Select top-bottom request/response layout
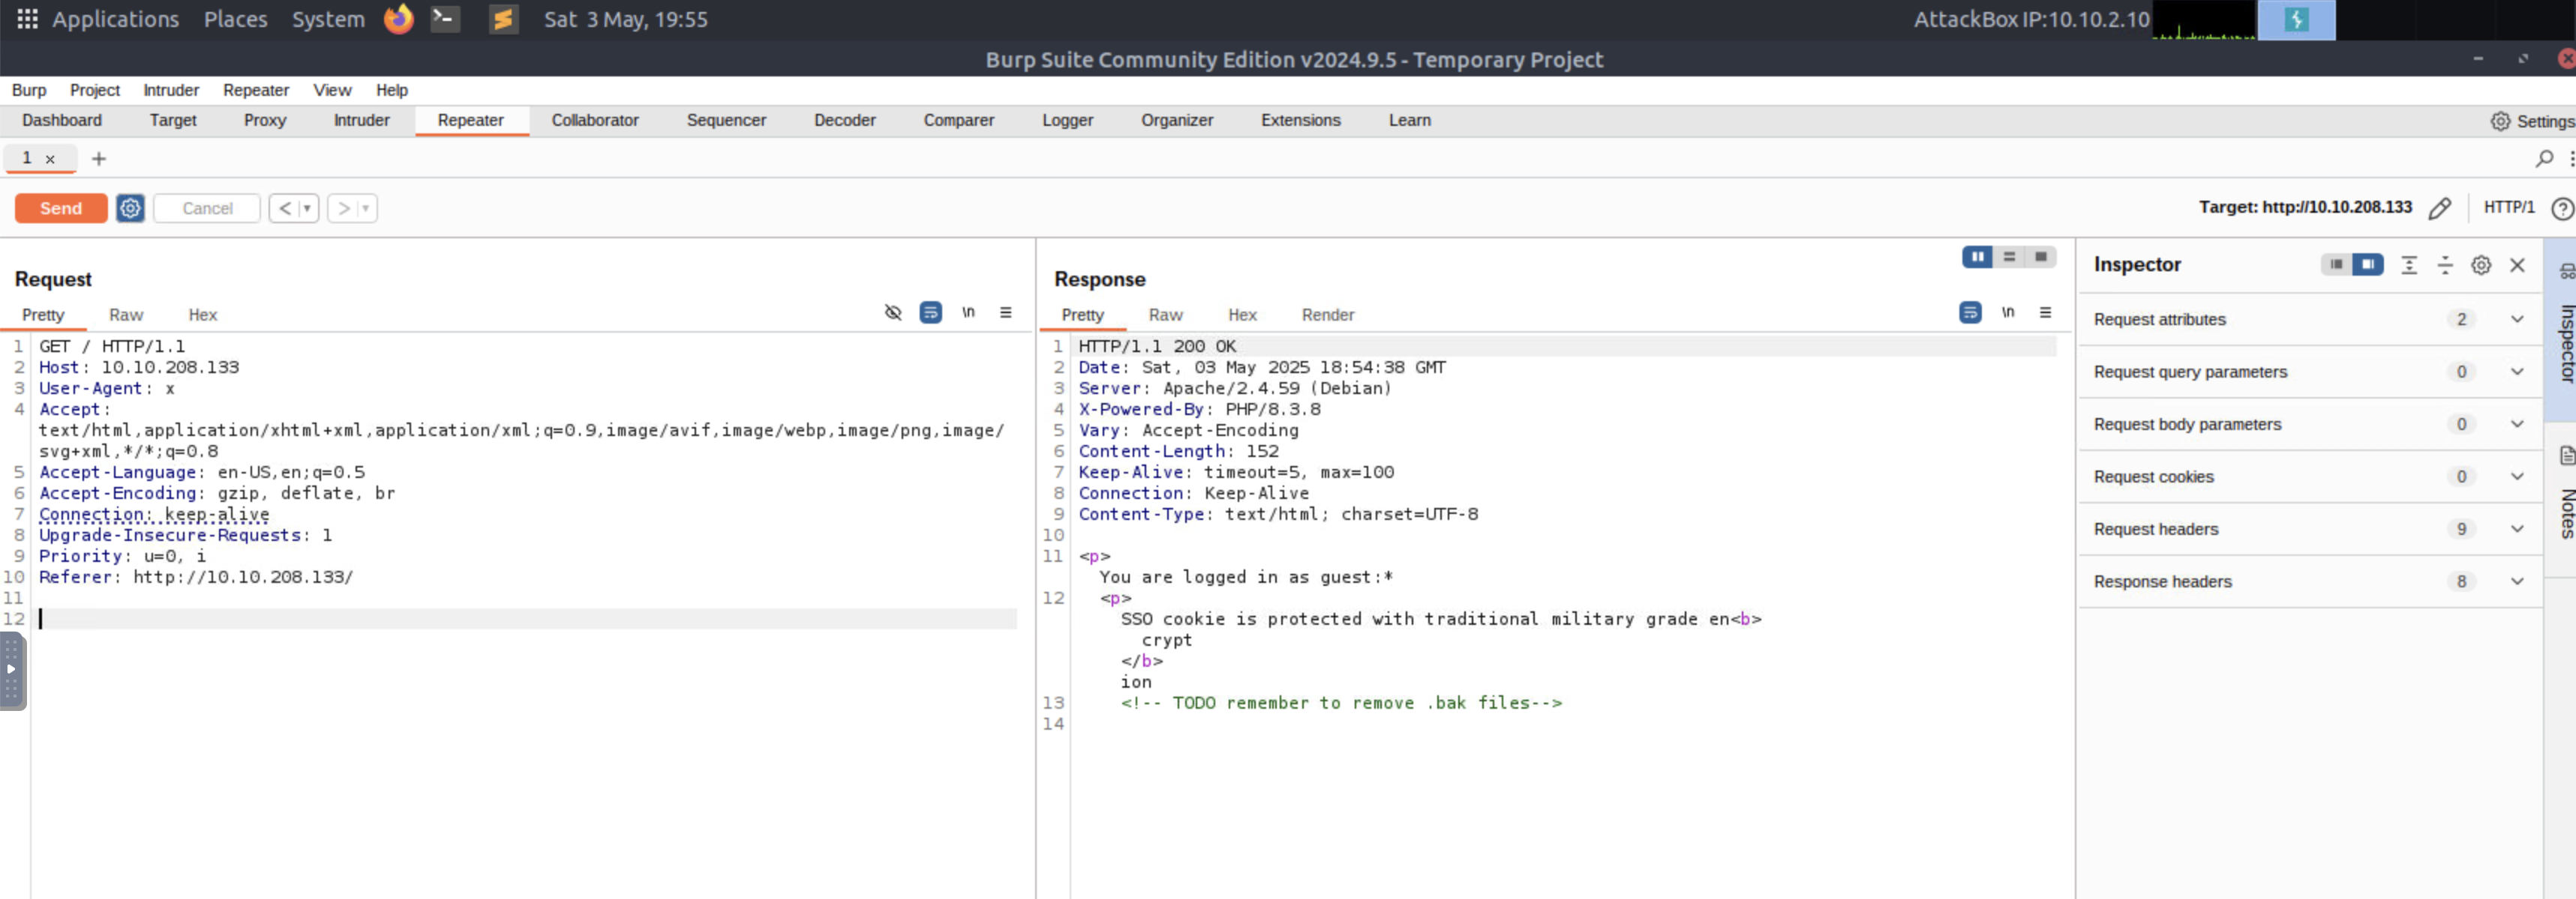 [2009, 257]
